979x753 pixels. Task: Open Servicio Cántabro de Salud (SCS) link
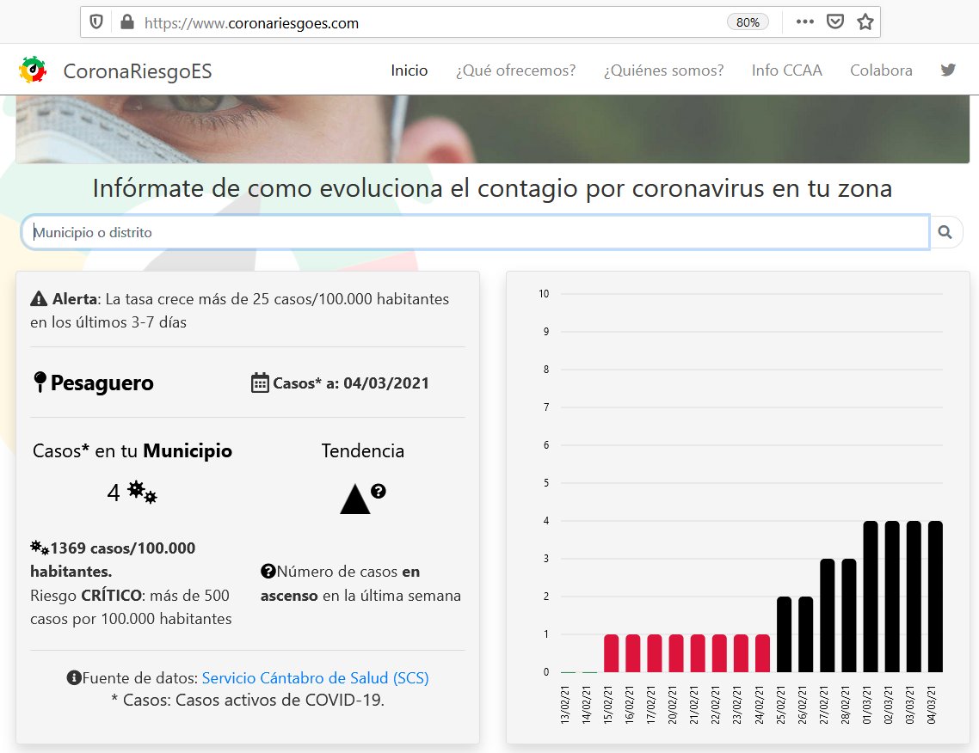(316, 678)
